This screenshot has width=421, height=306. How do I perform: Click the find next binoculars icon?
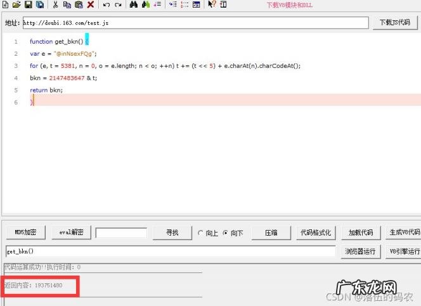(x=146, y=4)
